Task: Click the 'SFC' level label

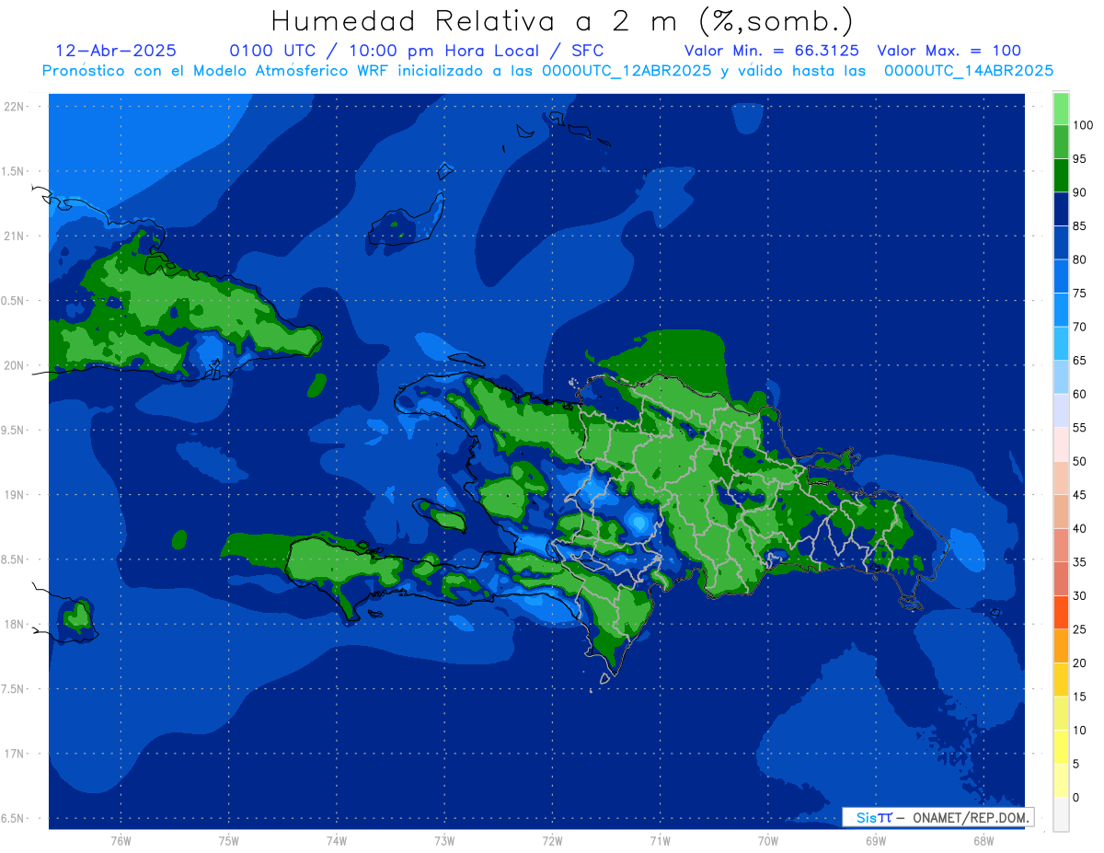Action: point(586,51)
